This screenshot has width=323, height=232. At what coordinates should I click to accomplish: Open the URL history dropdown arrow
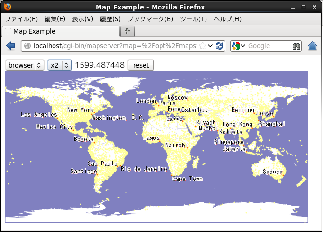coord(211,46)
